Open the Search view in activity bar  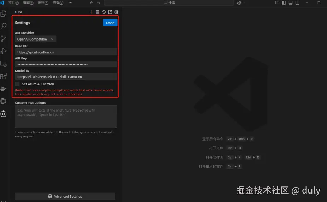(x=4, y=26)
